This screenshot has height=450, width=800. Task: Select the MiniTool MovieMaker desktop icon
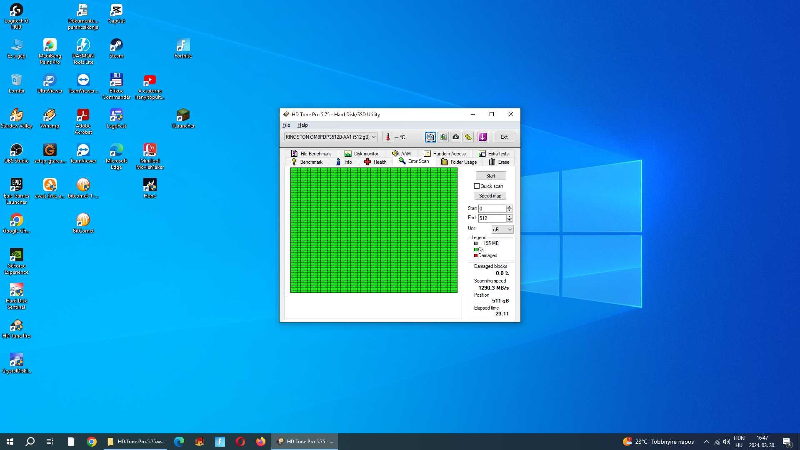click(150, 156)
